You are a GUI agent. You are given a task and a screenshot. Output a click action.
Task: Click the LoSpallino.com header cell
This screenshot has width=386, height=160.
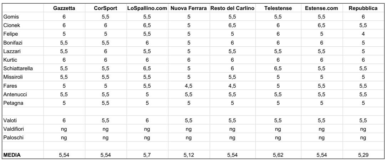tap(147, 8)
